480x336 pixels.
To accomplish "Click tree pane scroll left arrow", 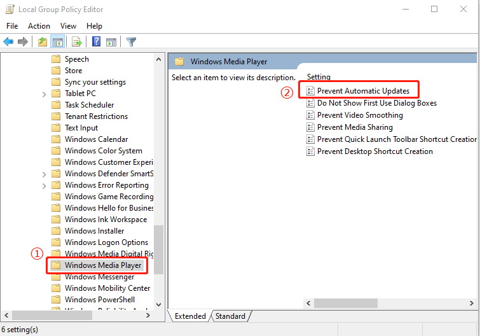I will (x=6, y=315).
